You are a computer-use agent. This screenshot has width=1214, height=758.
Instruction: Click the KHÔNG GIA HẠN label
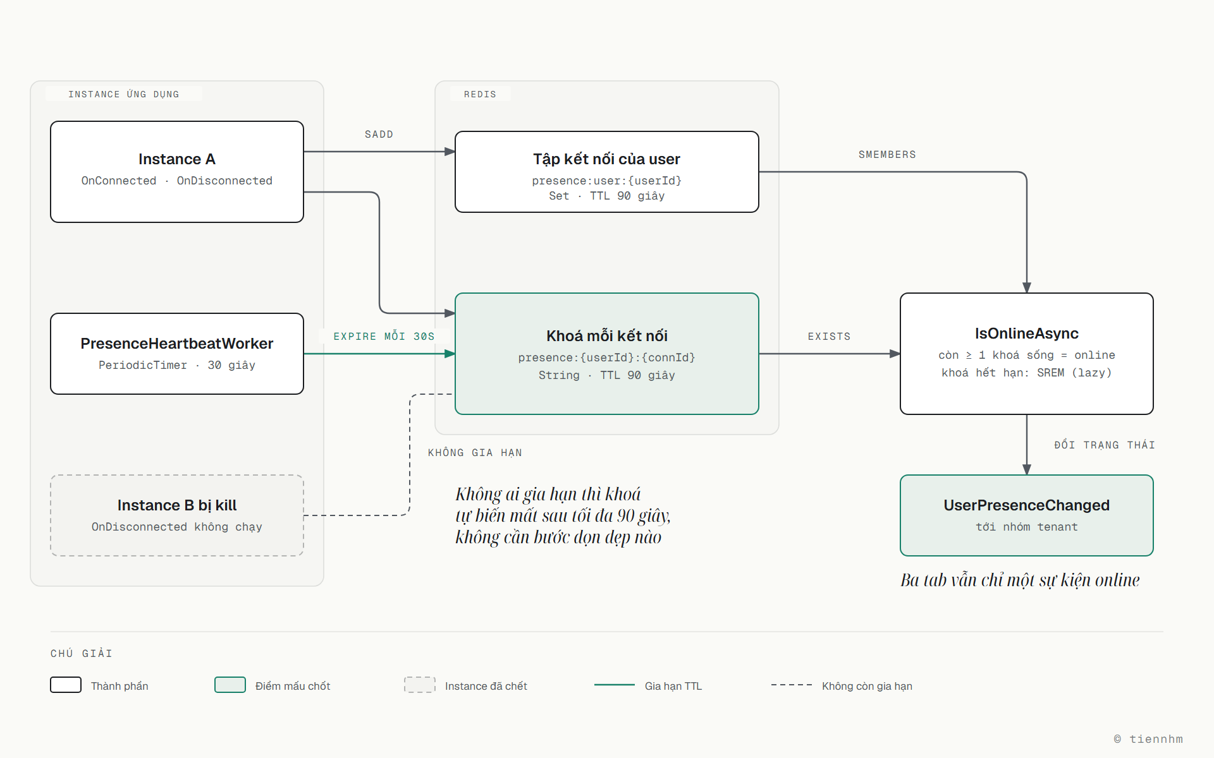(x=475, y=453)
